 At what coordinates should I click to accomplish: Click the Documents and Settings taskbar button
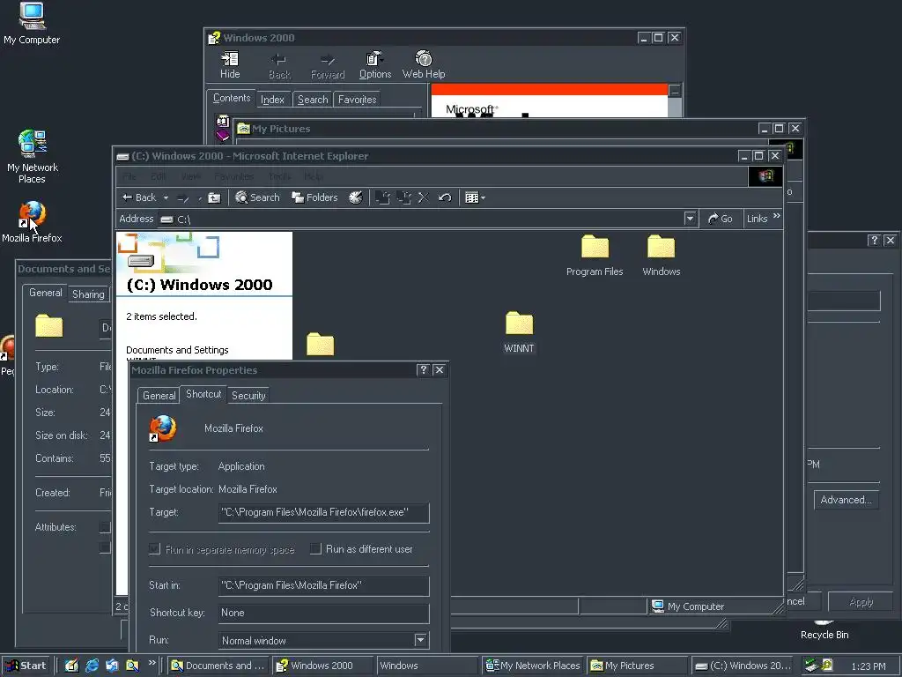point(218,666)
